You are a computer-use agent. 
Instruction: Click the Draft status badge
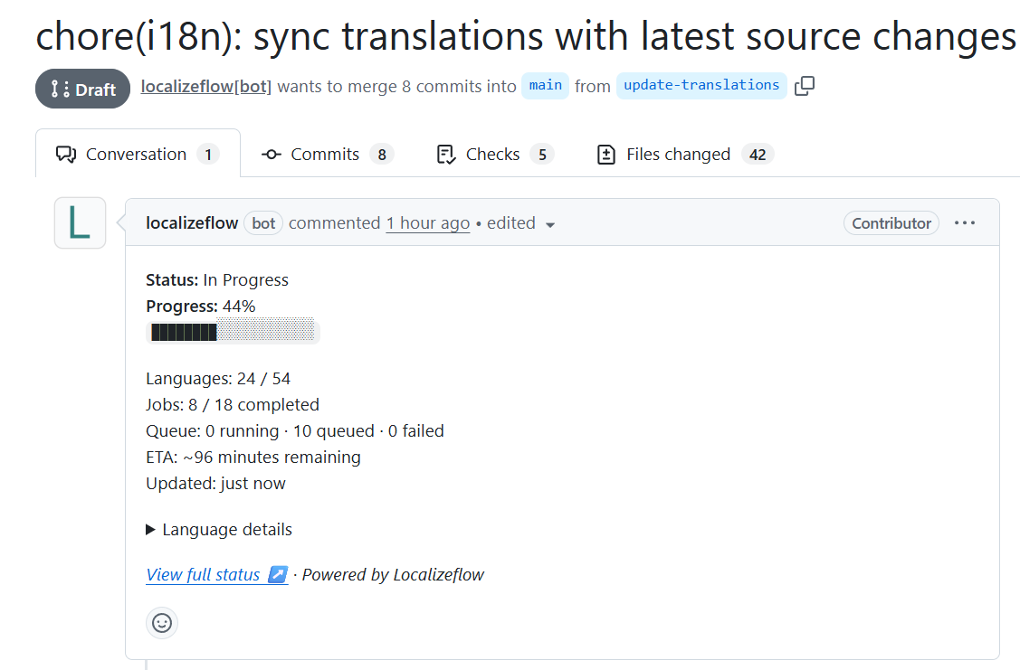[83, 89]
